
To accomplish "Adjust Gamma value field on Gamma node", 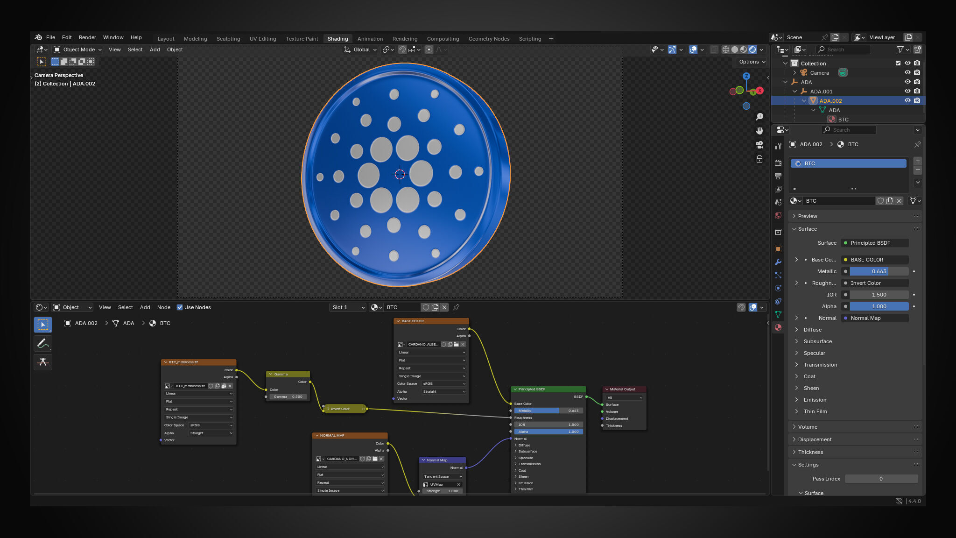I will pos(288,396).
